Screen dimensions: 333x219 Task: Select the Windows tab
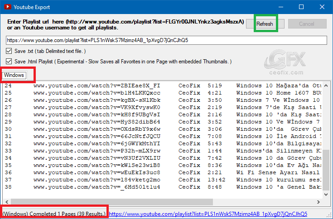[x=14, y=75]
